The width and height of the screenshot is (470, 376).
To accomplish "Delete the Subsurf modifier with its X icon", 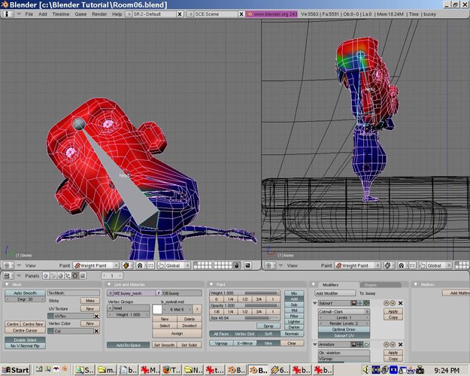I will point(400,303).
